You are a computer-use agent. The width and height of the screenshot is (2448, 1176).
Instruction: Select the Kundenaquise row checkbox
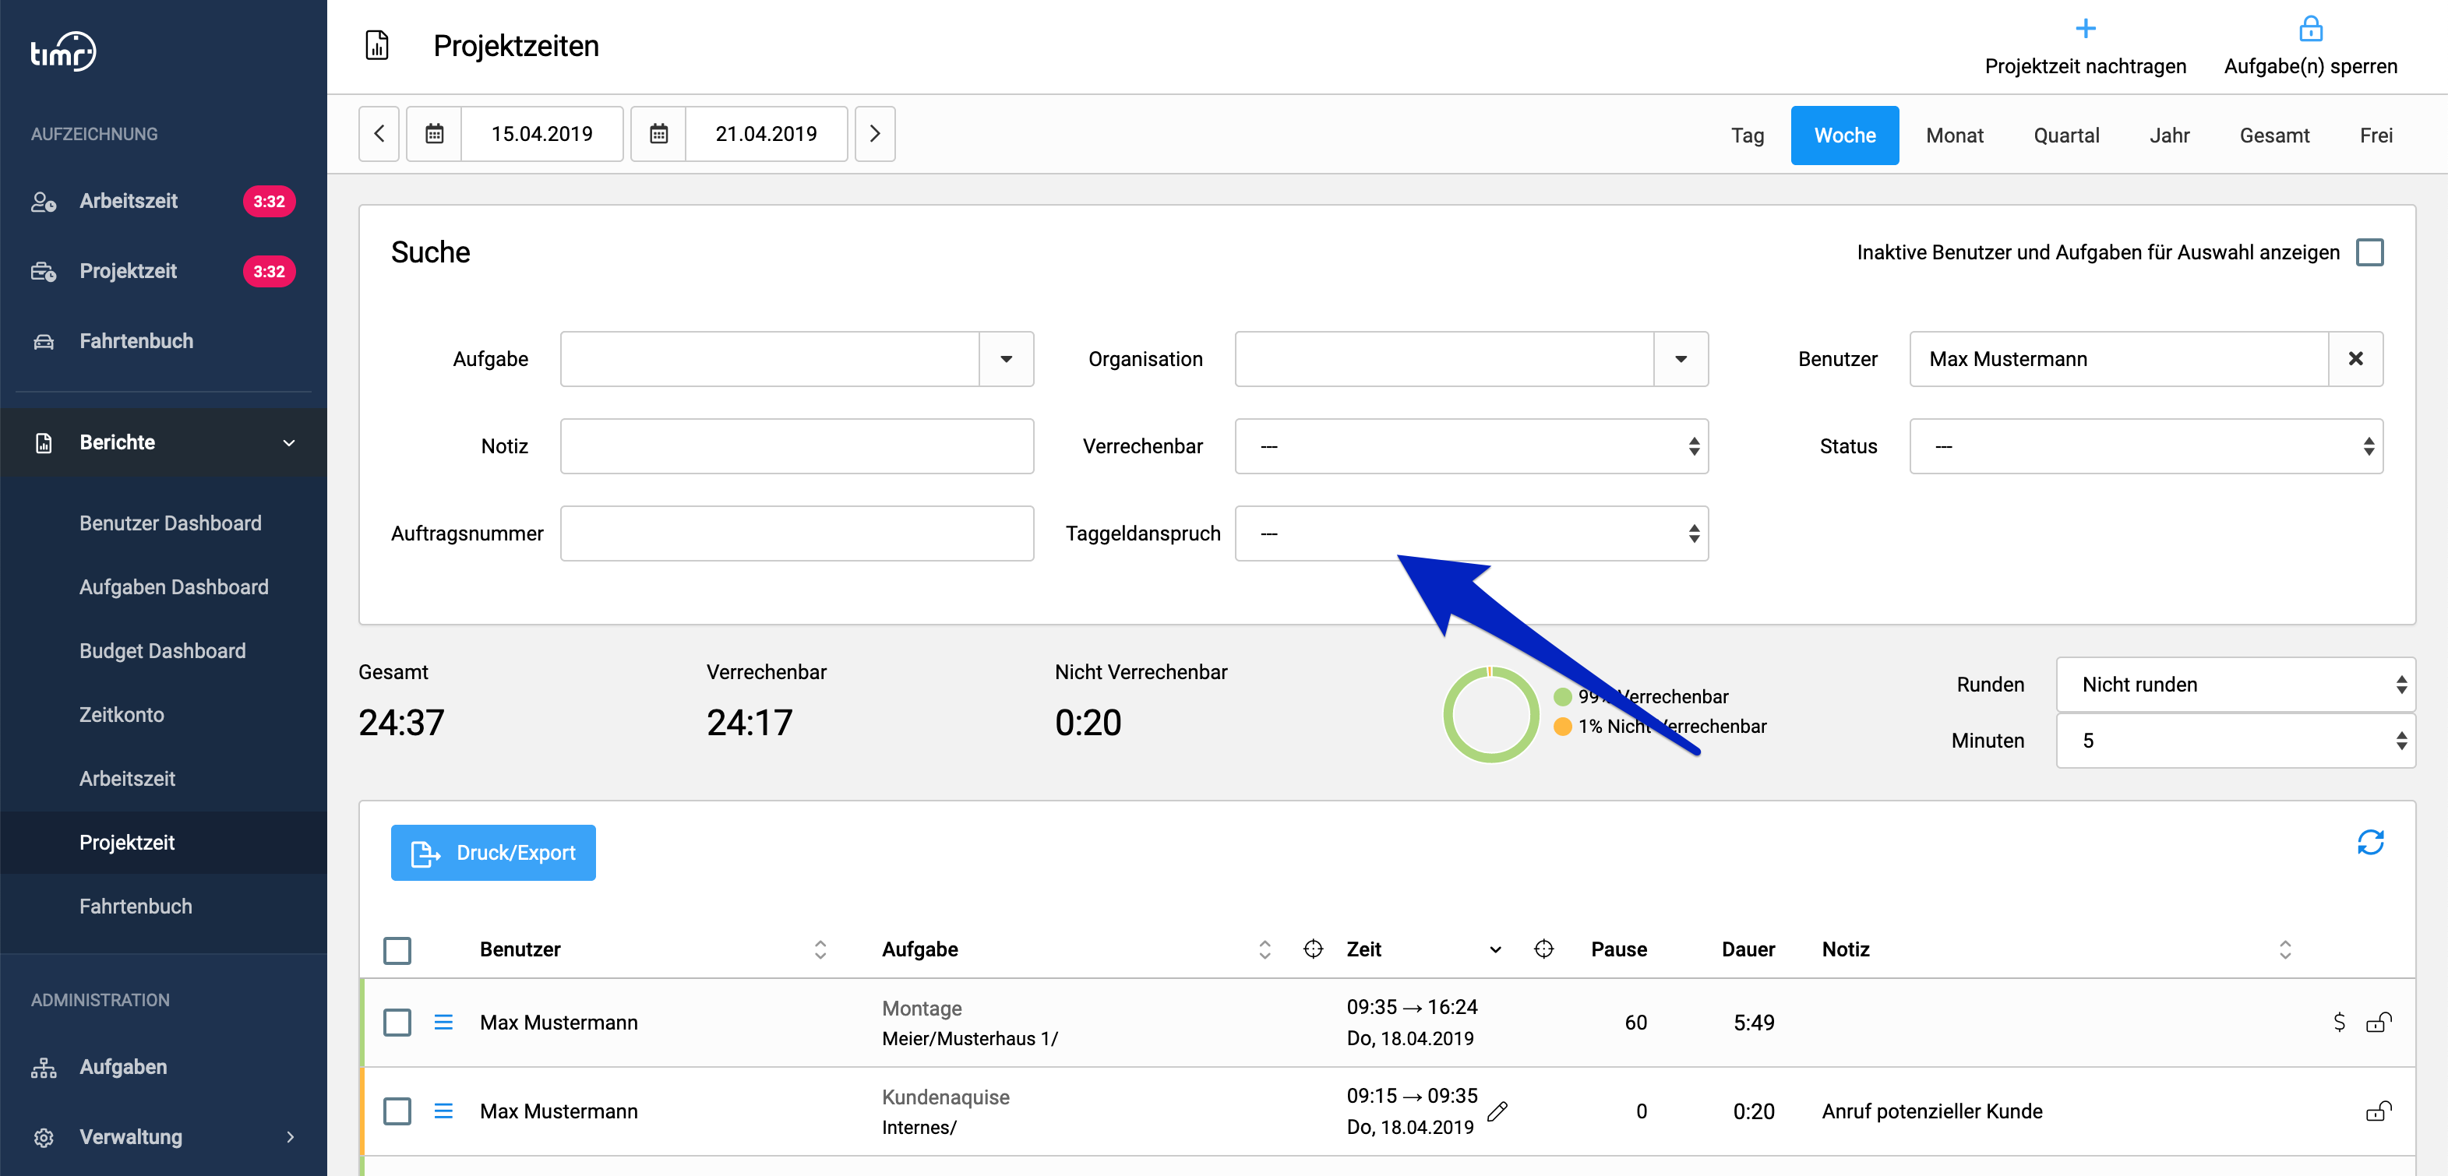pyautogui.click(x=397, y=1111)
